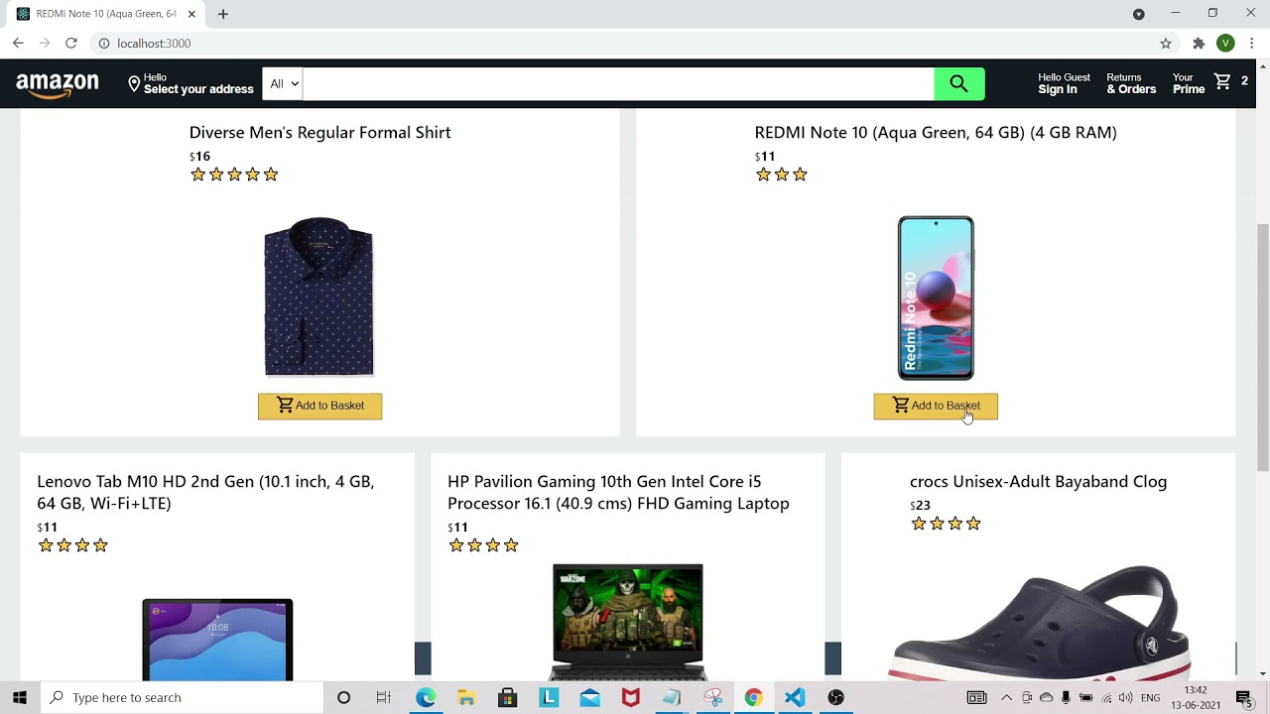Click the crocs Bayaband Clog product image
Screen dimensions: 1270x714
tap(1039, 622)
